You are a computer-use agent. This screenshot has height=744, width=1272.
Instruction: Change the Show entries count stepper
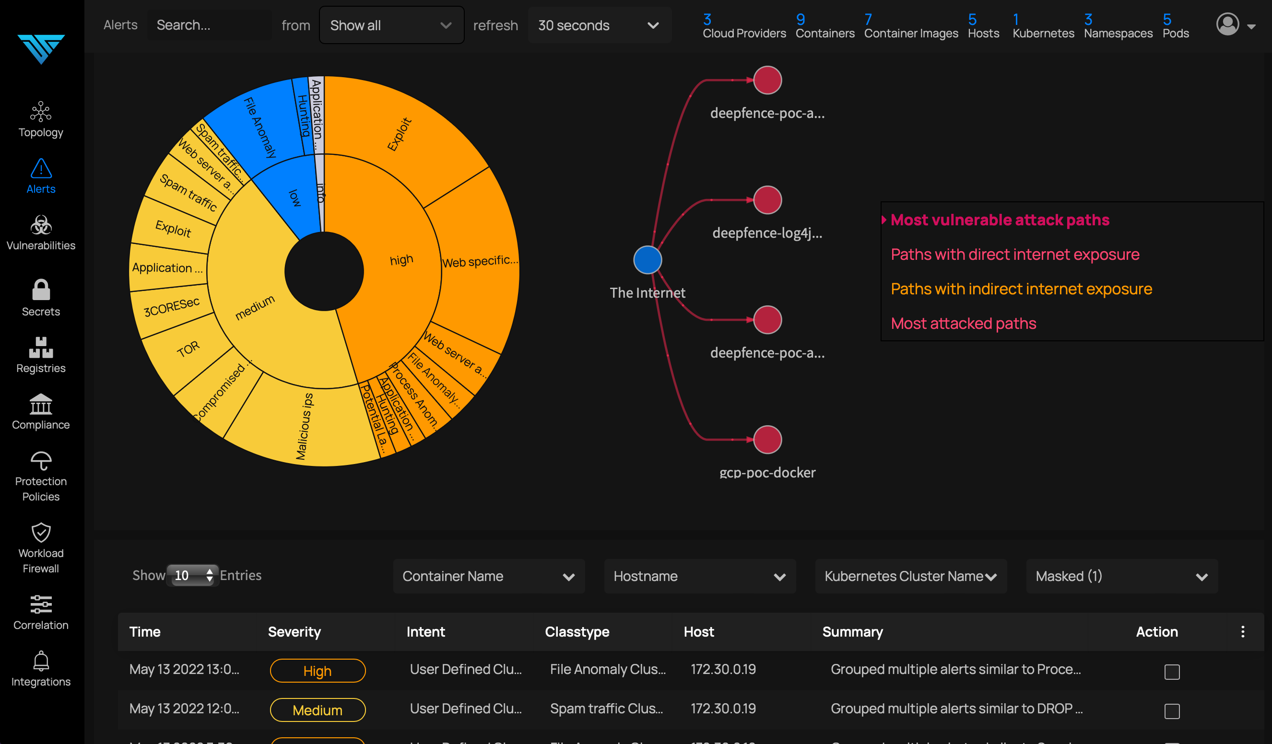tap(192, 575)
